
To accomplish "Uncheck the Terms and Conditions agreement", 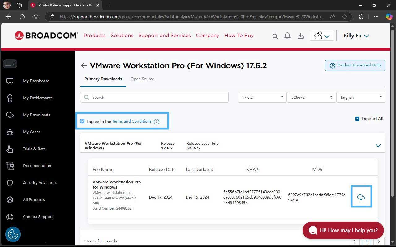I will pyautogui.click(x=82, y=121).
